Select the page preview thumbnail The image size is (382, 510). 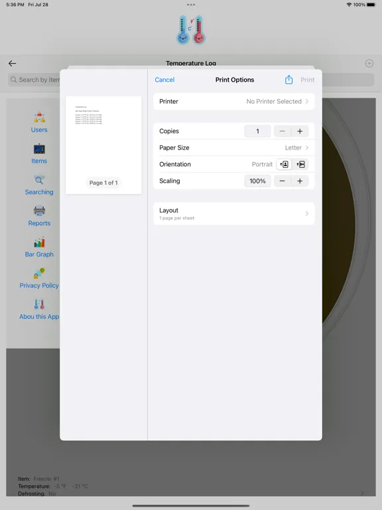(103, 145)
